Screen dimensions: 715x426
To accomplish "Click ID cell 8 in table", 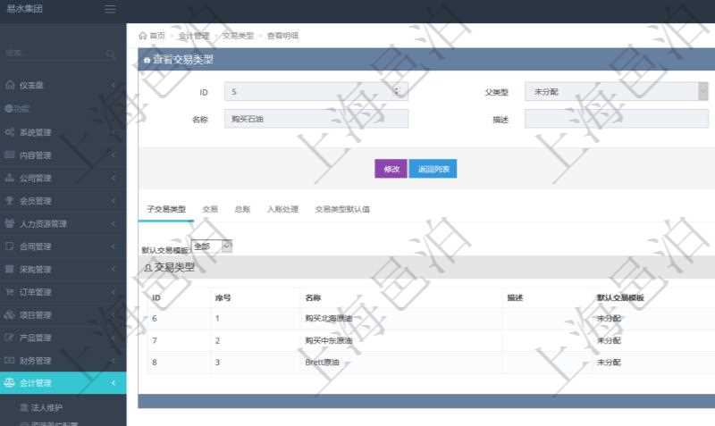I will pyautogui.click(x=155, y=363).
